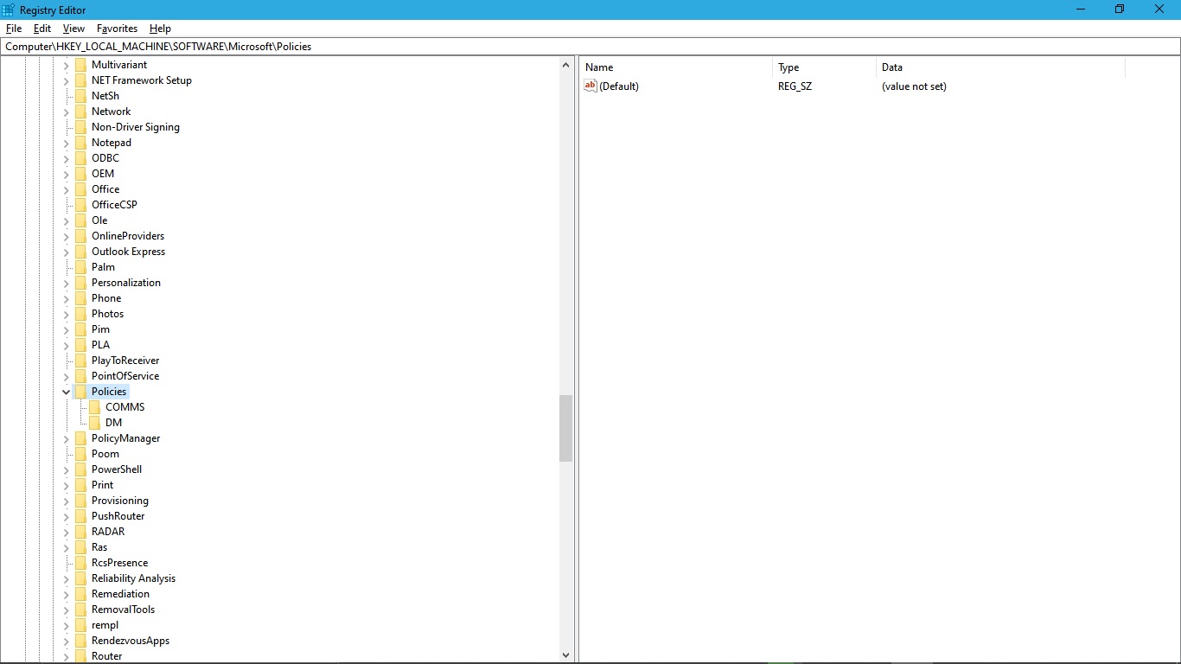Select the rempl key
This screenshot has height=664, width=1181.
pos(105,625)
